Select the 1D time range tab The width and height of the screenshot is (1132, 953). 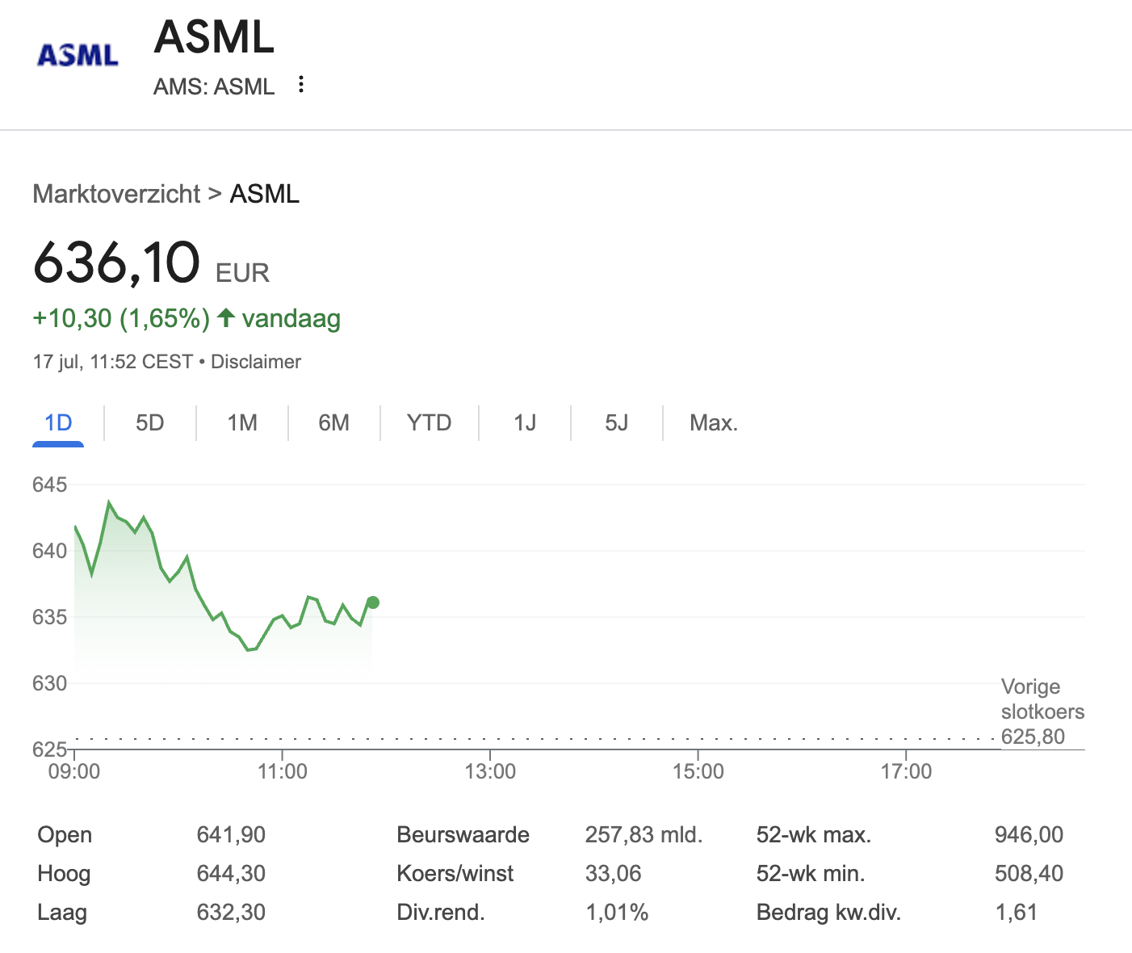(58, 423)
